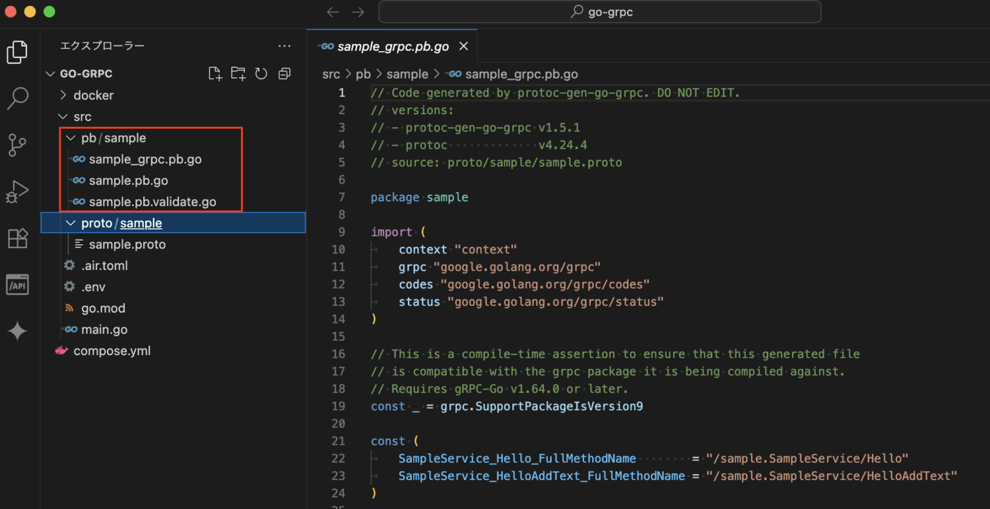The height and width of the screenshot is (509, 990).
Task: Collapse the pb/sample folder
Action: tap(71, 137)
